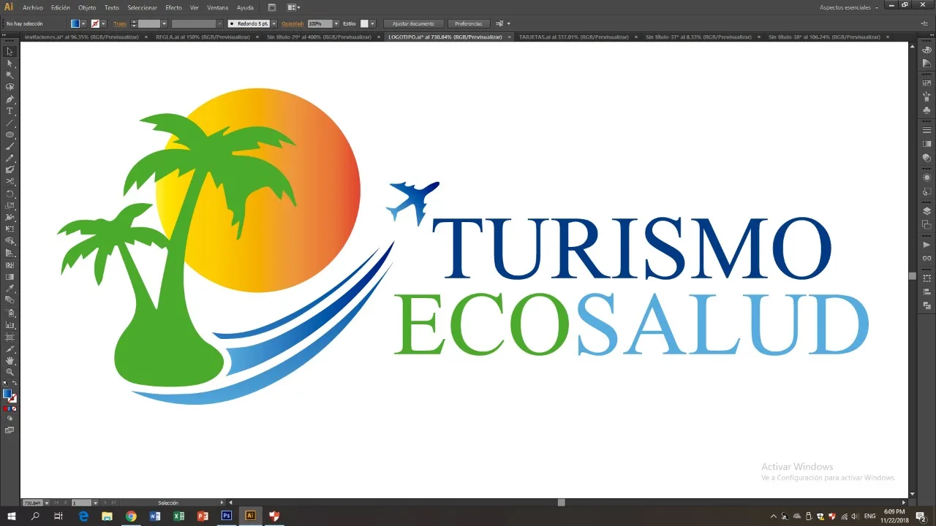Change the screen mode button
Image resolution: width=936 pixels, height=526 pixels.
pos(10,430)
